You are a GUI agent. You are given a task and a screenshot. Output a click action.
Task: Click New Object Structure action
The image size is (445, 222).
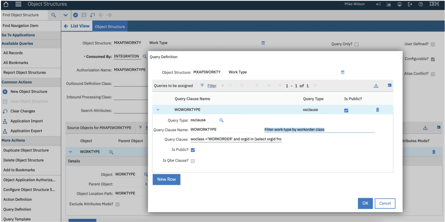pos(29,92)
